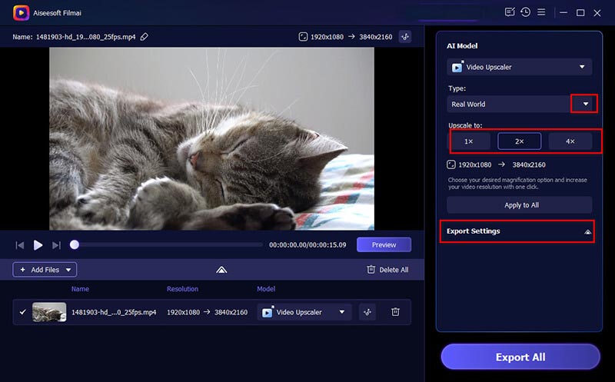Skip to the next frame
615x382 pixels.
tap(56, 245)
